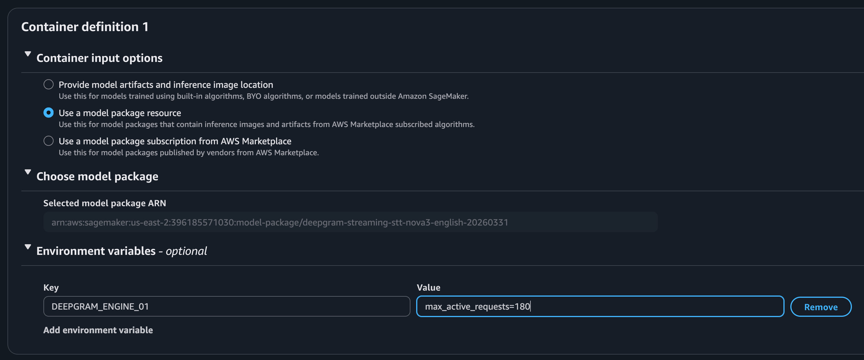Click the triangle icon beside Environment variables

(28, 247)
